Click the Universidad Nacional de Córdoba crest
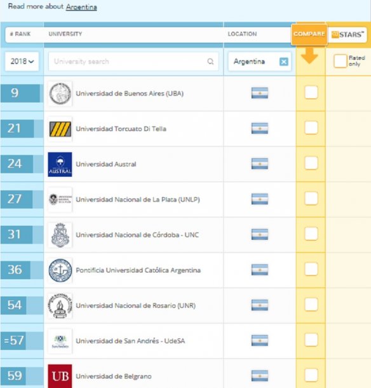 (x=60, y=235)
